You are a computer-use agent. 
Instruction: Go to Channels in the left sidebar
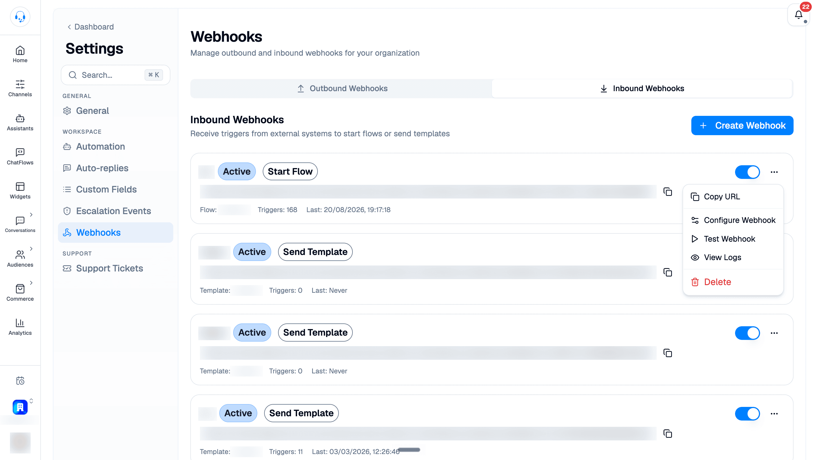point(20,89)
